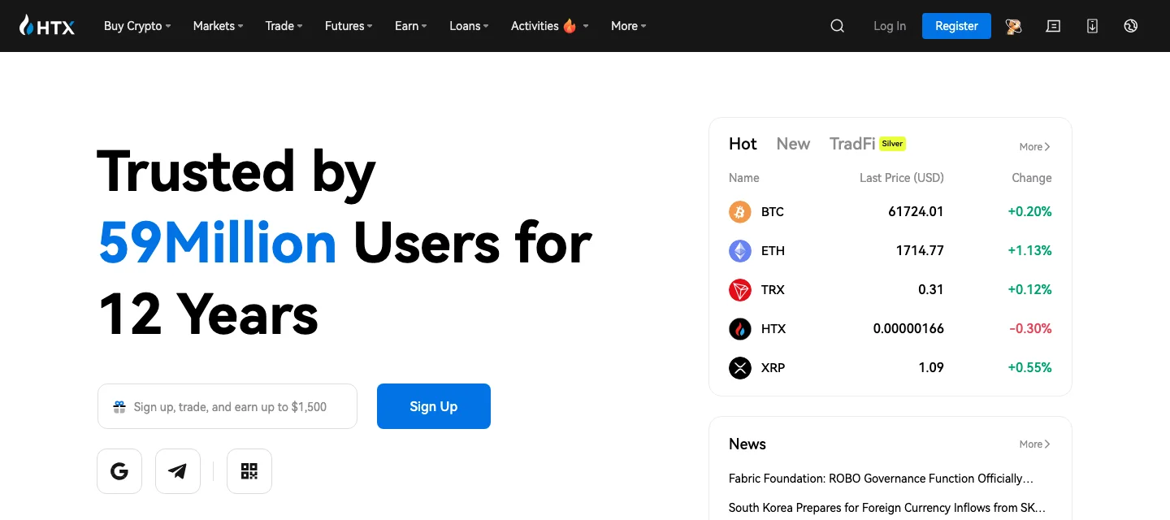Open More link in market panel
The image size is (1170, 520).
tap(1035, 147)
